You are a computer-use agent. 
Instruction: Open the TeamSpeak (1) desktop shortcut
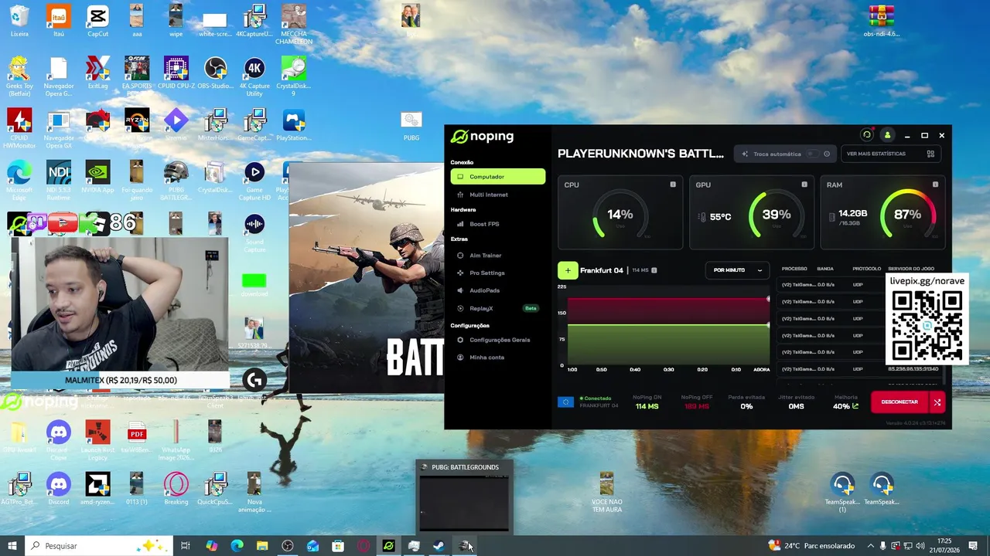[x=842, y=493]
